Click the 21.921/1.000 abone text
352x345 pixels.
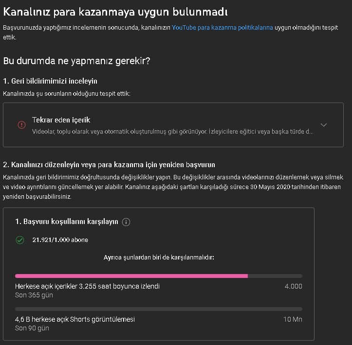point(60,240)
